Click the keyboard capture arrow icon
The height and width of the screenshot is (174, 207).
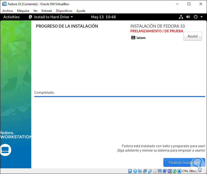pyautogui.click(x=179, y=171)
